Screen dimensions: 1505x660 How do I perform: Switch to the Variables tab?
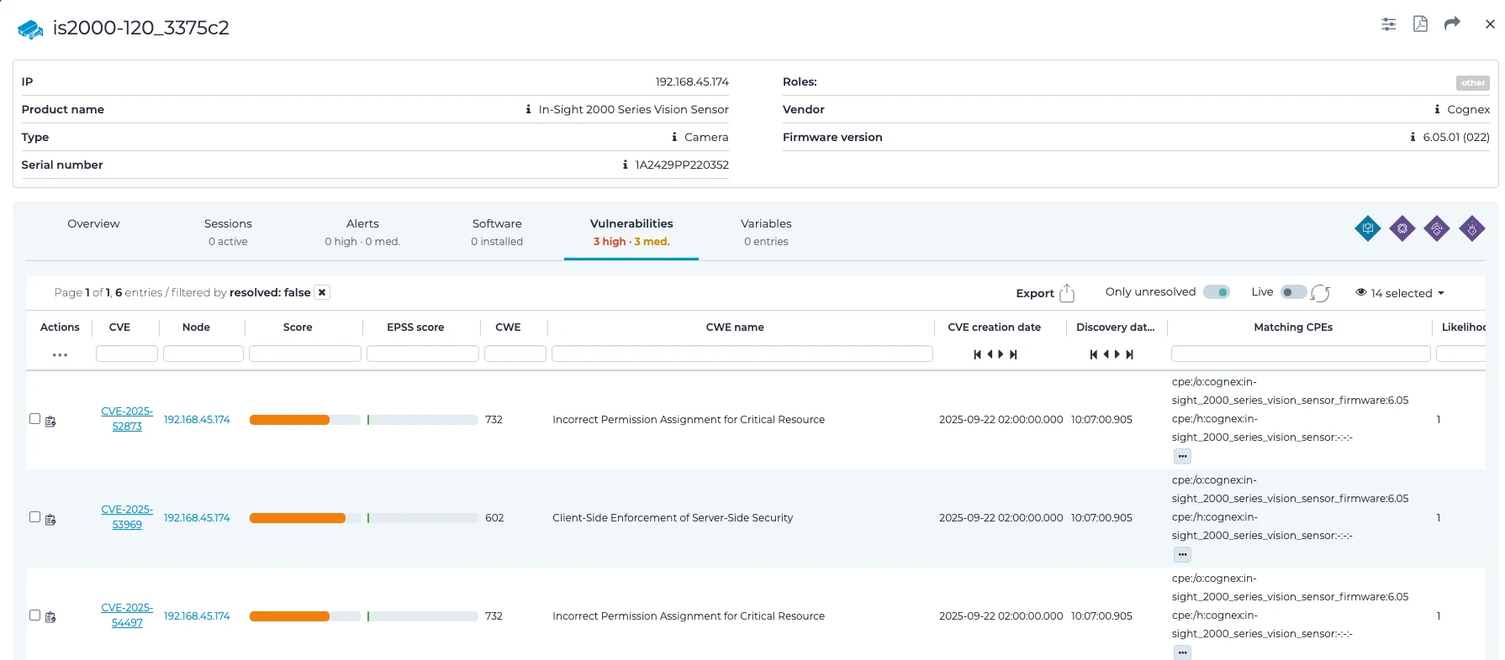pos(766,232)
